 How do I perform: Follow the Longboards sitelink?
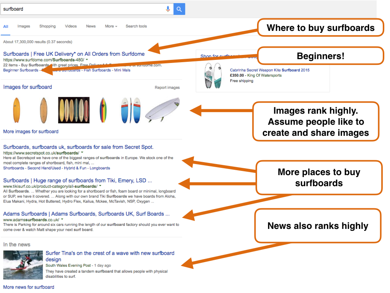[x=100, y=168]
